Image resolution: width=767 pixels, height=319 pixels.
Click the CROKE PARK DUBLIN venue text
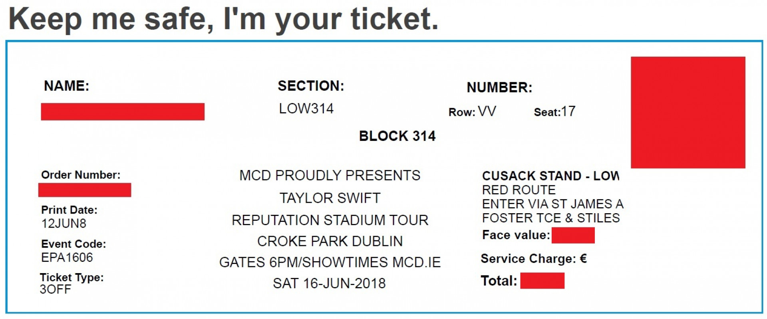(330, 241)
